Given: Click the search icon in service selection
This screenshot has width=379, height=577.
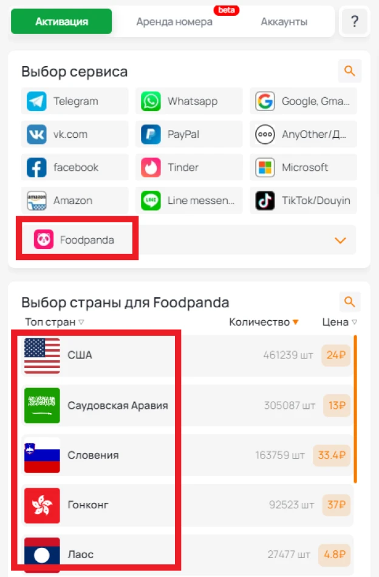Looking at the screenshot, I should (x=350, y=70).
